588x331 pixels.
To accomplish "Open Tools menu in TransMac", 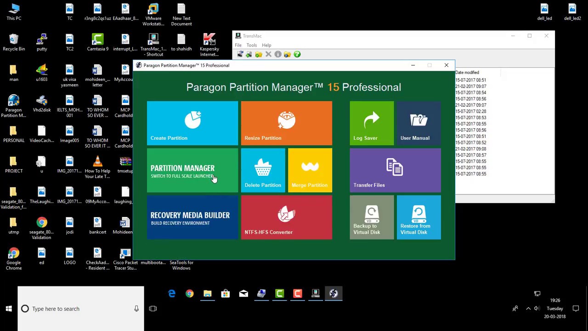I will pos(251,45).
